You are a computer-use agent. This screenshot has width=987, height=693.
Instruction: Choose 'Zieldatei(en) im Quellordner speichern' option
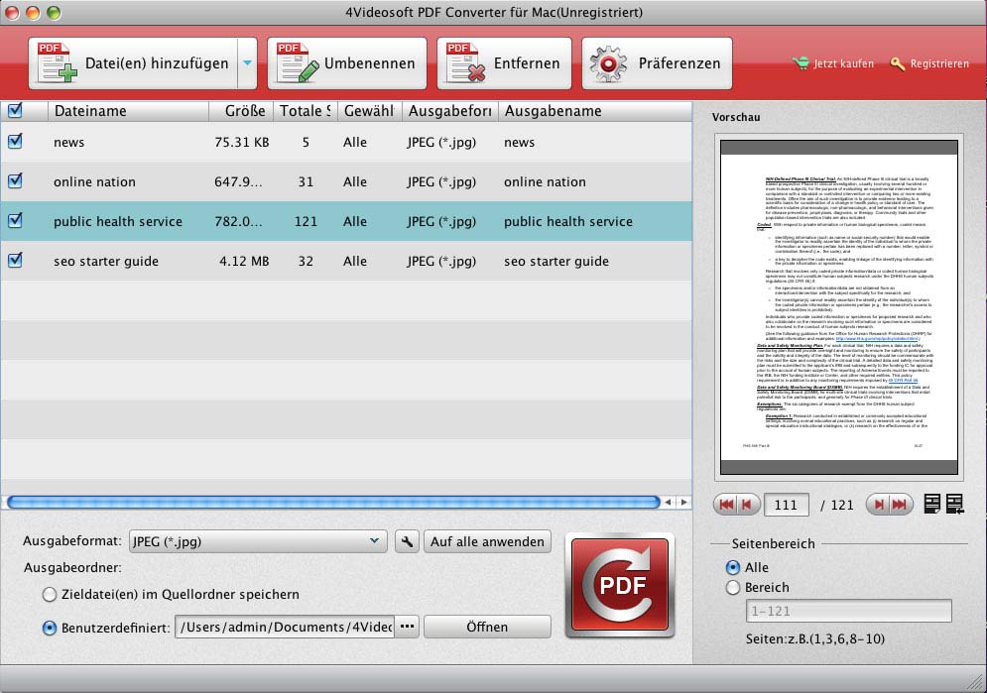click(x=50, y=595)
